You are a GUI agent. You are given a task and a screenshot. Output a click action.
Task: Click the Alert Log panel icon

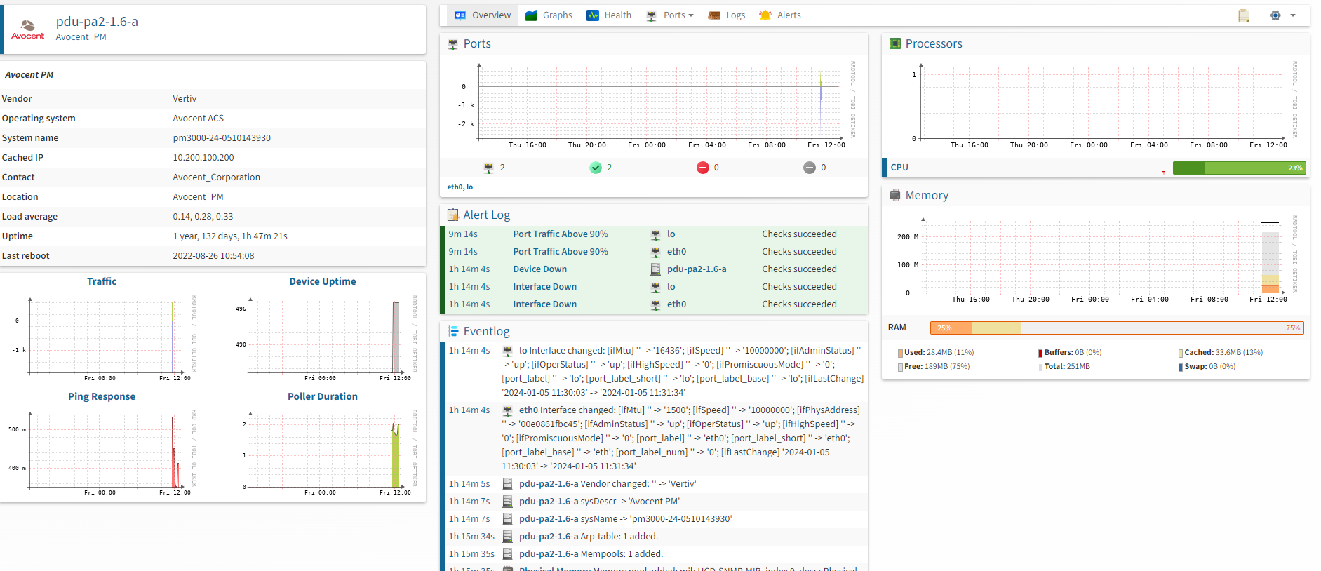tap(453, 215)
